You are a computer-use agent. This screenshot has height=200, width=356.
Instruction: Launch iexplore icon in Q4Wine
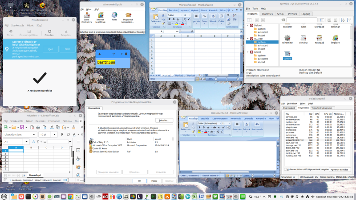click(336, 40)
